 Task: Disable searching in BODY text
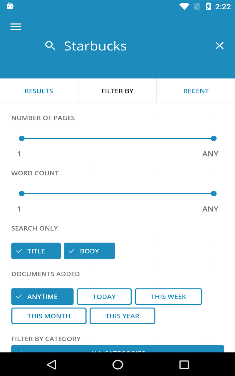pyautogui.click(x=89, y=251)
